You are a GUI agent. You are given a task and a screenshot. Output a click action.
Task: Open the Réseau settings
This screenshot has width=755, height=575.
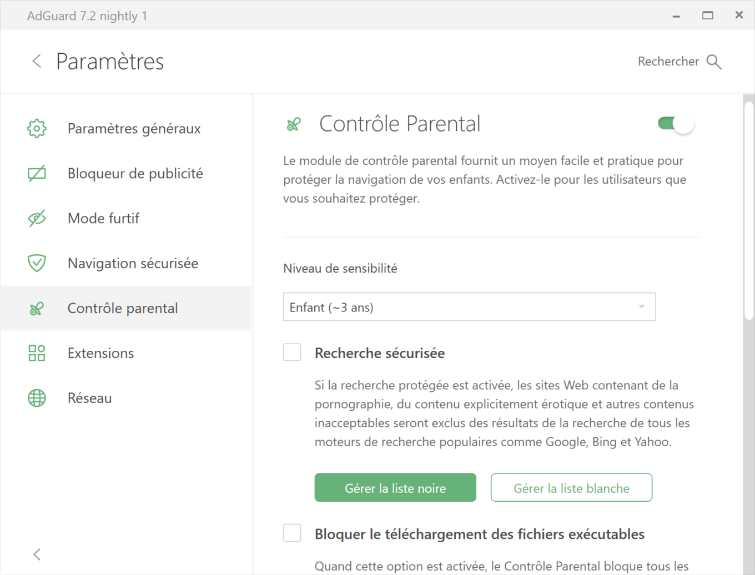pyautogui.click(x=126, y=398)
